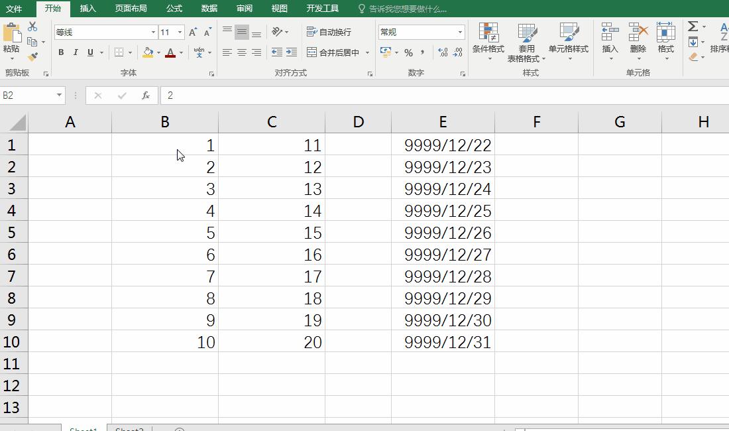Apply red font color A
The height and width of the screenshot is (431, 729).
[x=170, y=52]
